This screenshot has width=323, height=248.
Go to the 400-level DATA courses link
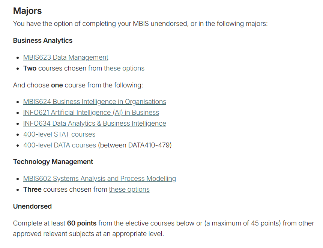point(60,145)
